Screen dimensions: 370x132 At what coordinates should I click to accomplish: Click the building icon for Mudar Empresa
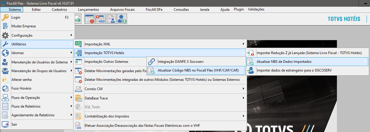tap(5, 26)
